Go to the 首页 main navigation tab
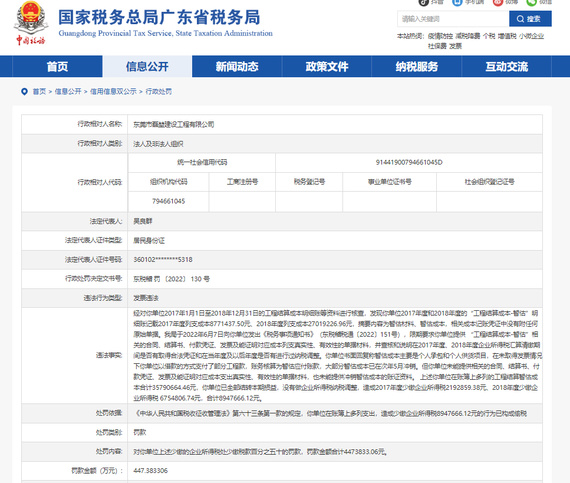 [57, 67]
